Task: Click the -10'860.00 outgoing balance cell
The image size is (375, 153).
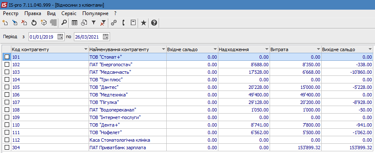Action: (x=347, y=72)
